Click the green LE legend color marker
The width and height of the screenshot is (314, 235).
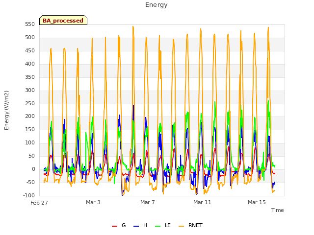click(x=158, y=226)
